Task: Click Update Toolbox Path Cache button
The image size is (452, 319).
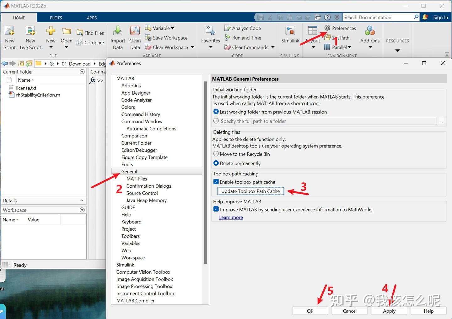Action: (250, 191)
